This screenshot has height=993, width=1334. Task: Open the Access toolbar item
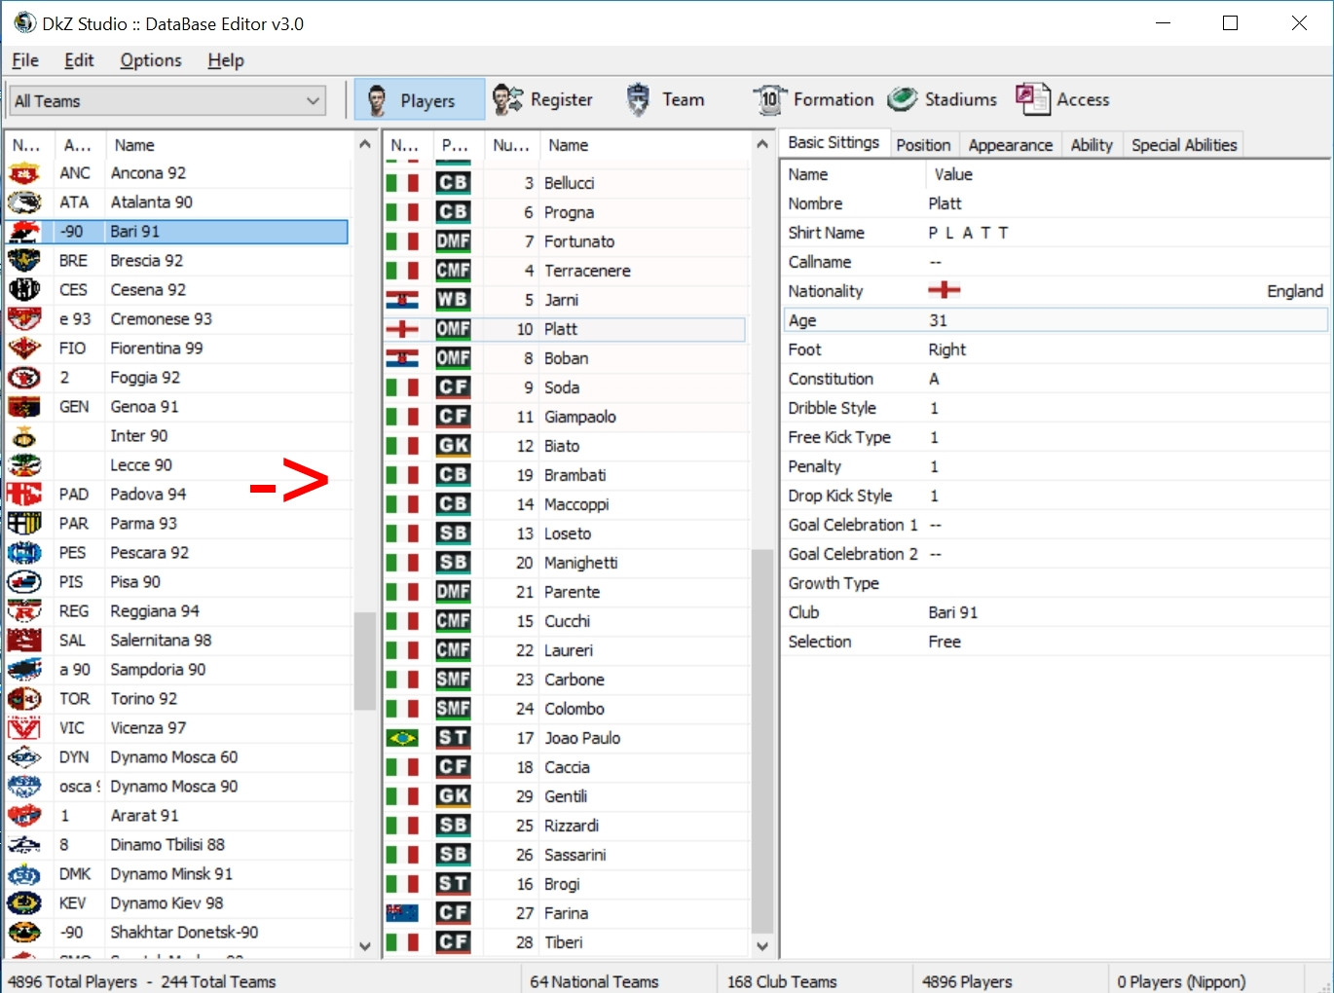(1062, 99)
